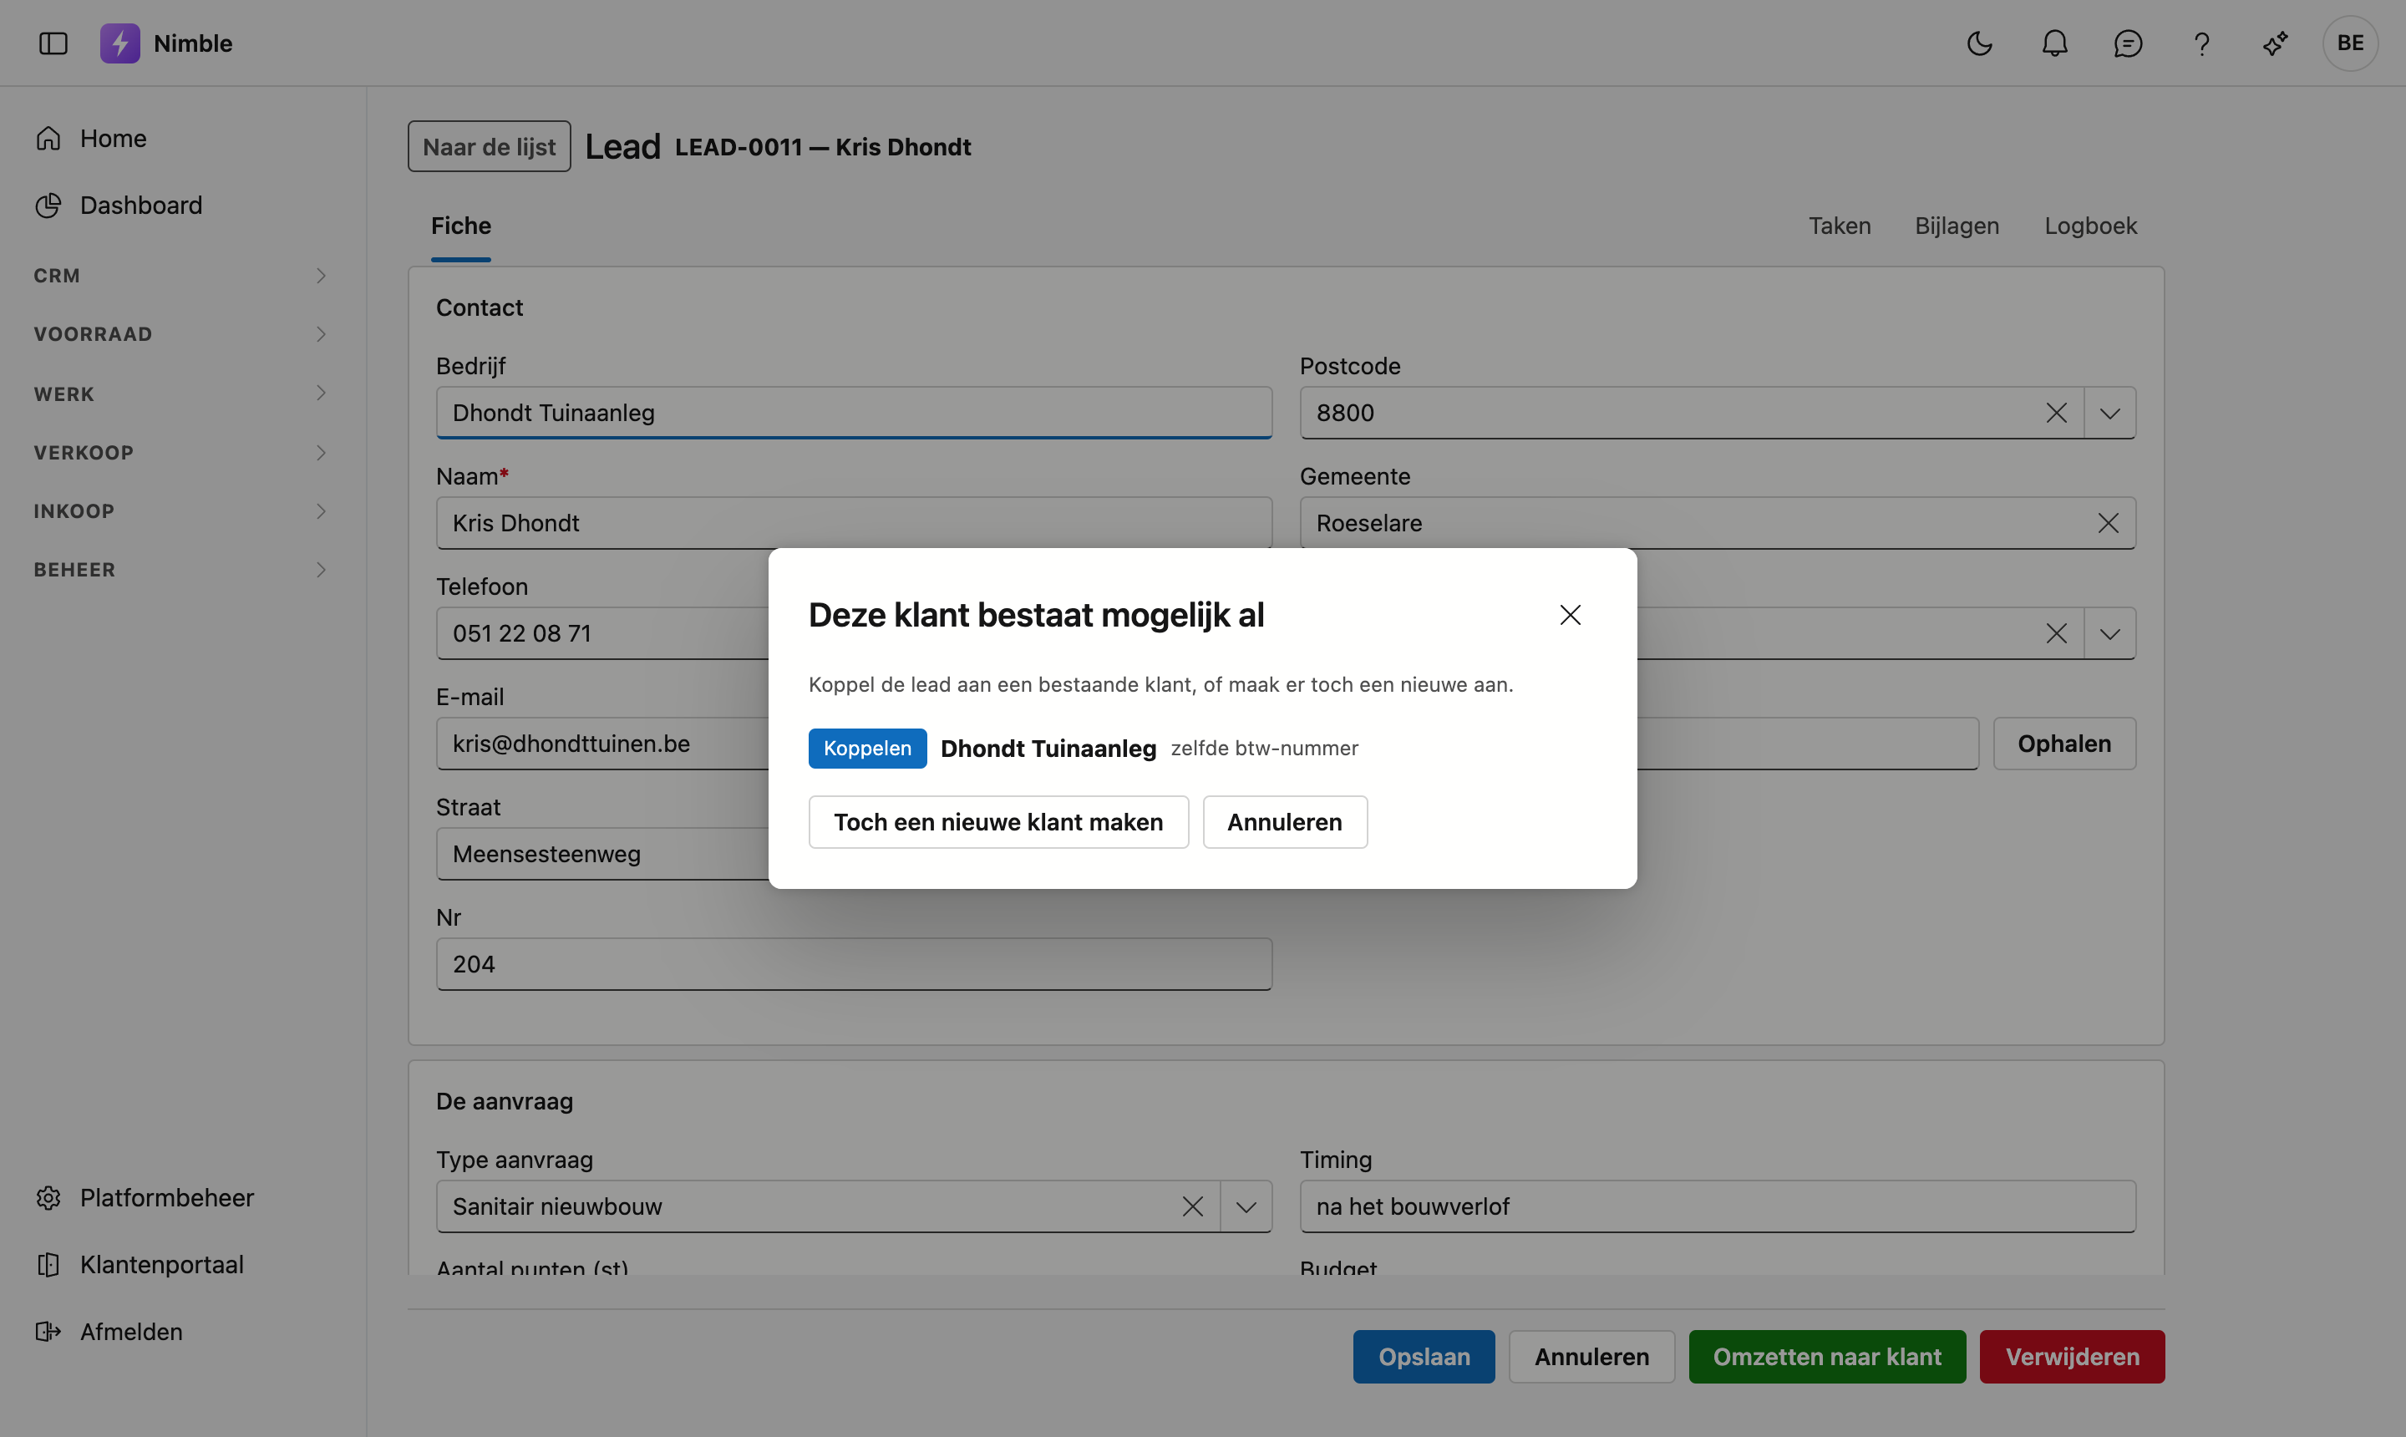
Task: Expand the Type aanvraag dropdown
Action: coord(1246,1206)
